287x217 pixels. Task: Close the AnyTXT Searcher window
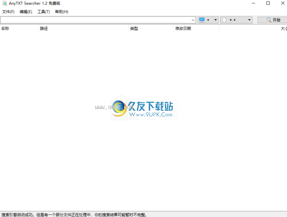[283, 3]
